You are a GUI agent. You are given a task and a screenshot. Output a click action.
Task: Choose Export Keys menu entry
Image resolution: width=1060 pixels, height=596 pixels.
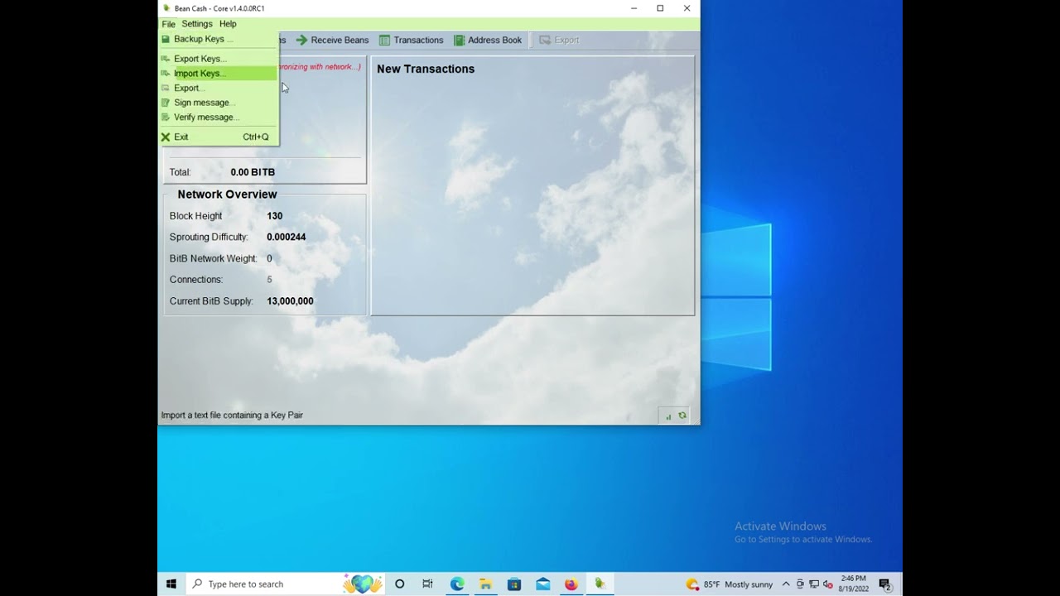pos(219,59)
